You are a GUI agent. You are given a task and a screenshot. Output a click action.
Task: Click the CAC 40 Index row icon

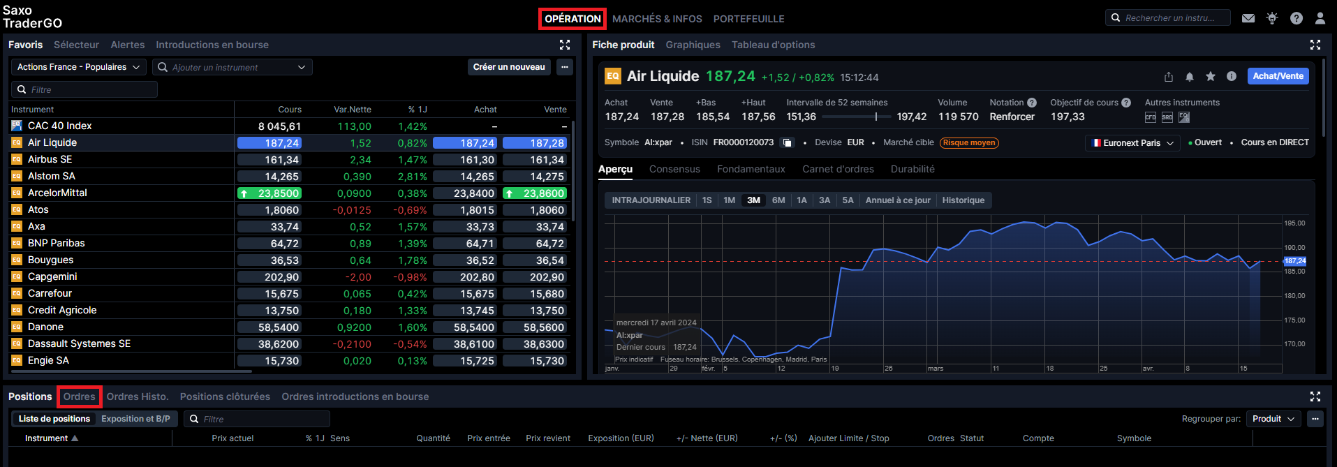17,126
